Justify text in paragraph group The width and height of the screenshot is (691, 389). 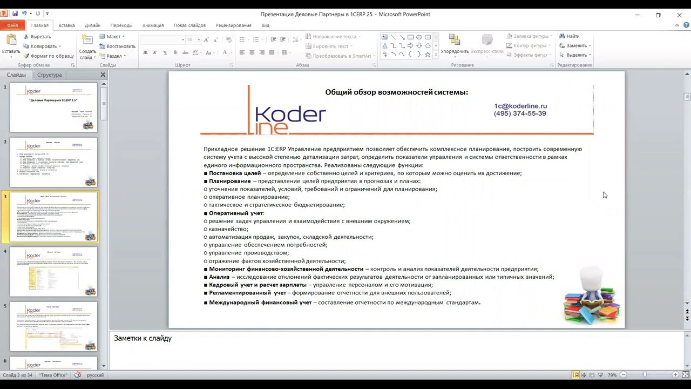coord(272,52)
